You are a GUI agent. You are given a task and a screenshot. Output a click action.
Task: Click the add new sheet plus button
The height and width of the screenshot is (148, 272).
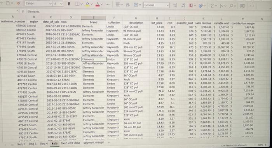click(x=109, y=143)
